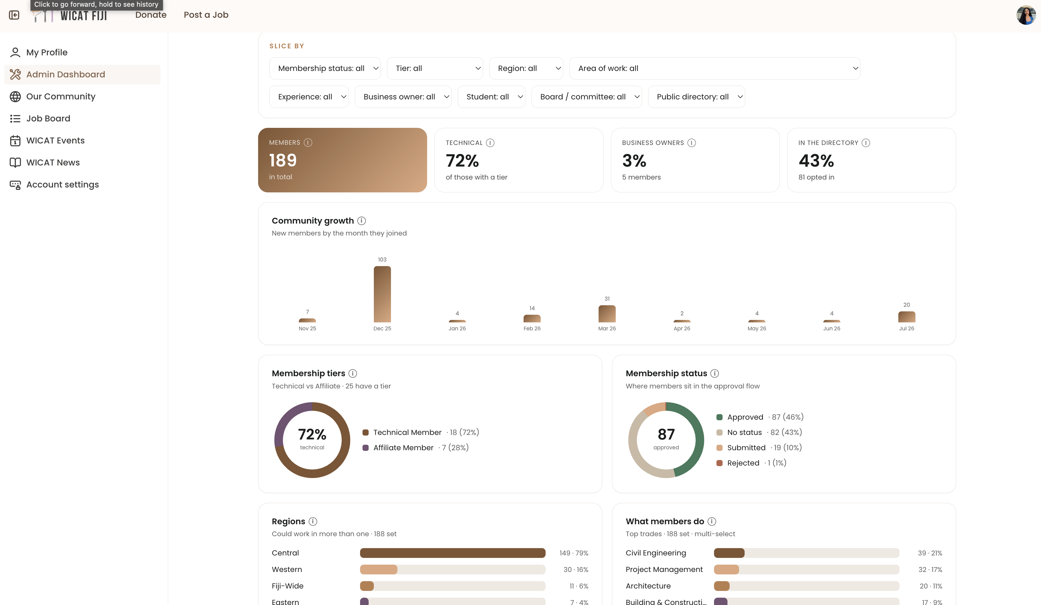The height and width of the screenshot is (605, 1041).
Task: Click the WICAT Events calendar icon
Action: pos(15,141)
